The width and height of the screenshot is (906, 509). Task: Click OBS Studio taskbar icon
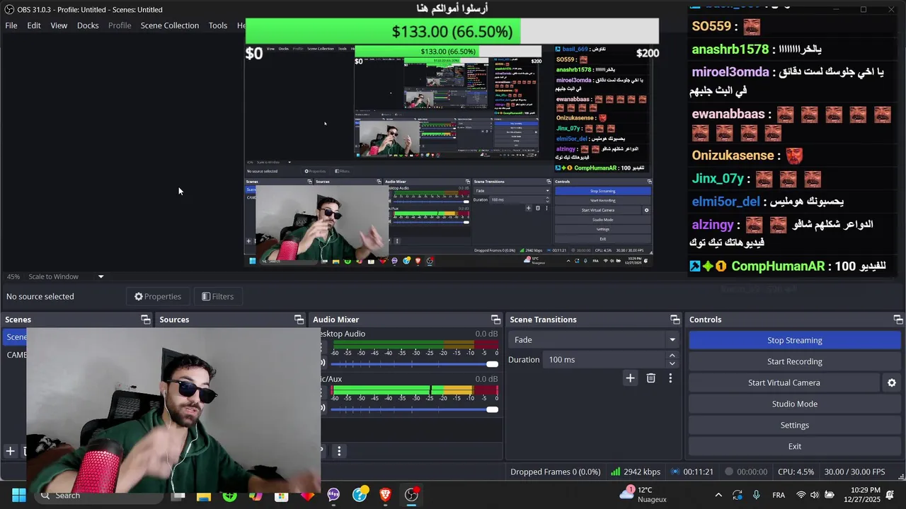coord(411,495)
